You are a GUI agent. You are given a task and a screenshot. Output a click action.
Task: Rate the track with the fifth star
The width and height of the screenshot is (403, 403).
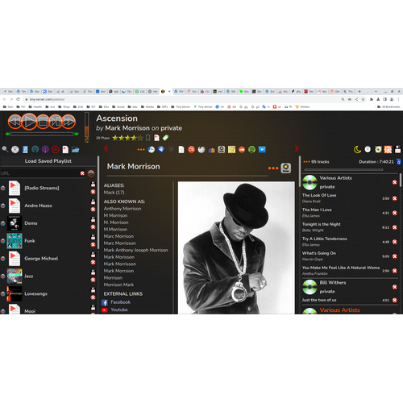[140, 138]
